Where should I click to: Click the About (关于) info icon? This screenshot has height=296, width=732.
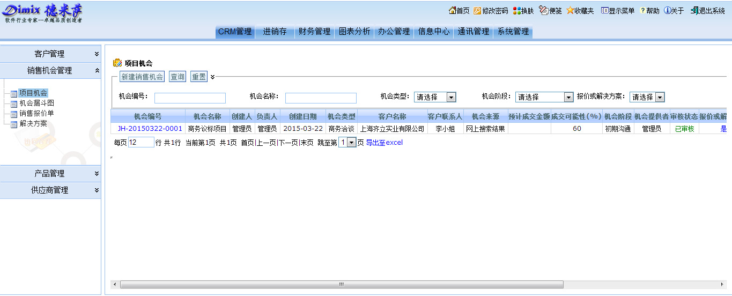(x=667, y=11)
